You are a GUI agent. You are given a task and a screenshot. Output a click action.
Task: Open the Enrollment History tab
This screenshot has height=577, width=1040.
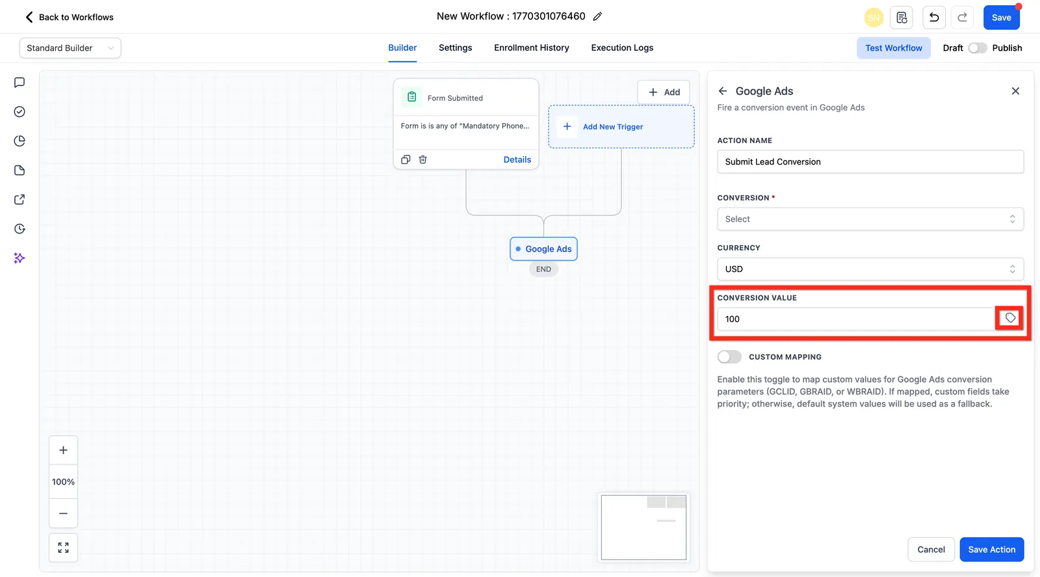[x=531, y=47]
